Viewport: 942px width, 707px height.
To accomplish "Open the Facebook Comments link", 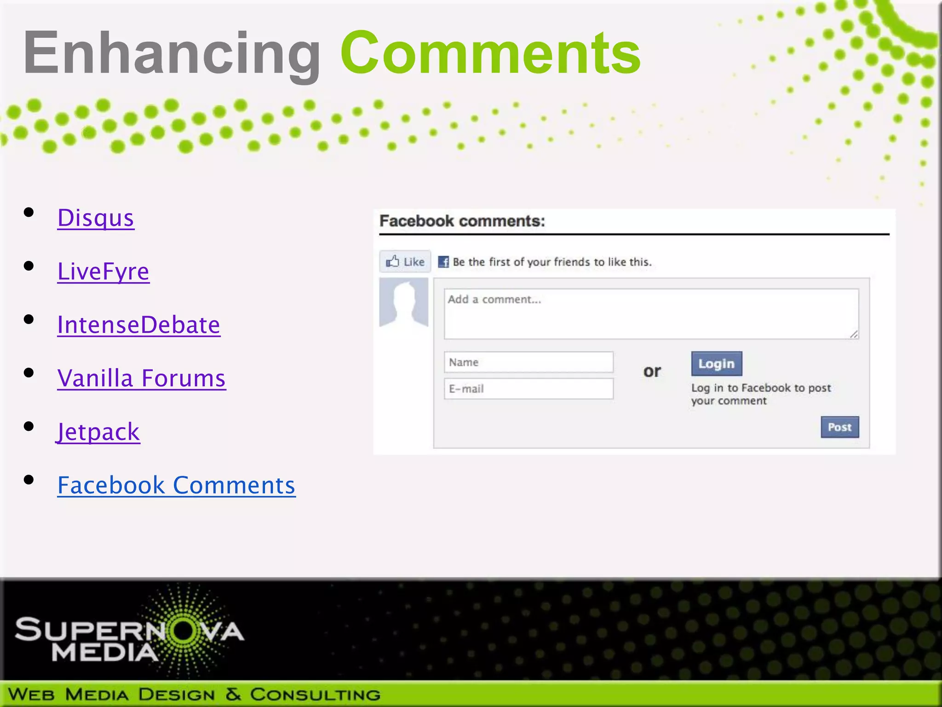I will (x=177, y=485).
